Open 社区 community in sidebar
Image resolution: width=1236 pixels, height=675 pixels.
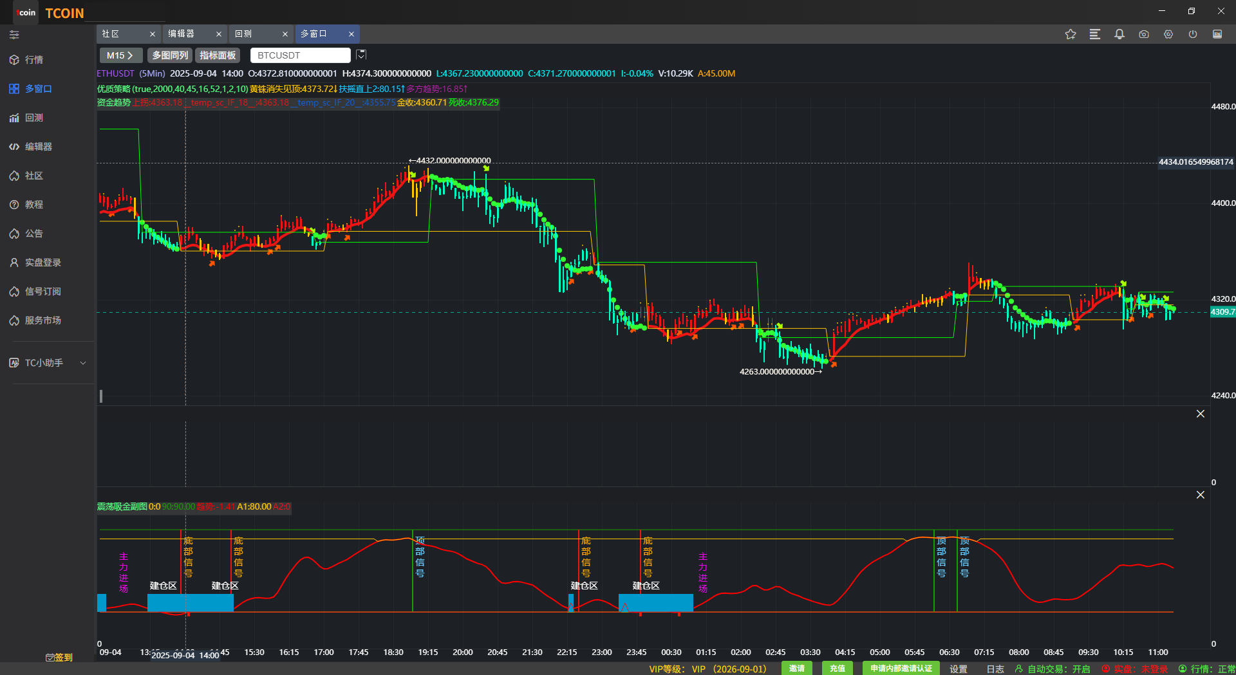point(26,176)
